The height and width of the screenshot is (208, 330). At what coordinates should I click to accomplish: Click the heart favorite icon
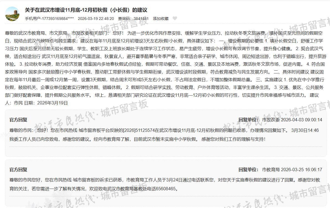pyautogui.click(x=175, y=19)
